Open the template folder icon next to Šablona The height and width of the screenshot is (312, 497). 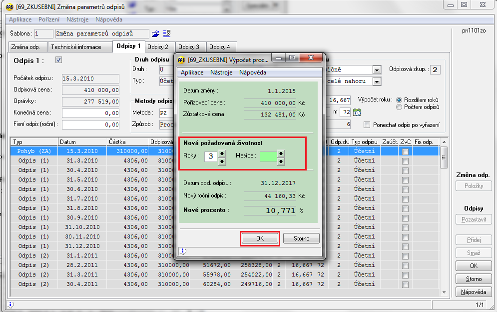(155, 33)
